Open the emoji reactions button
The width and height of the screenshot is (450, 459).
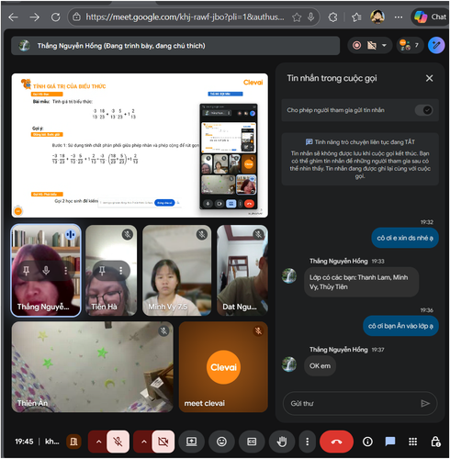221,442
